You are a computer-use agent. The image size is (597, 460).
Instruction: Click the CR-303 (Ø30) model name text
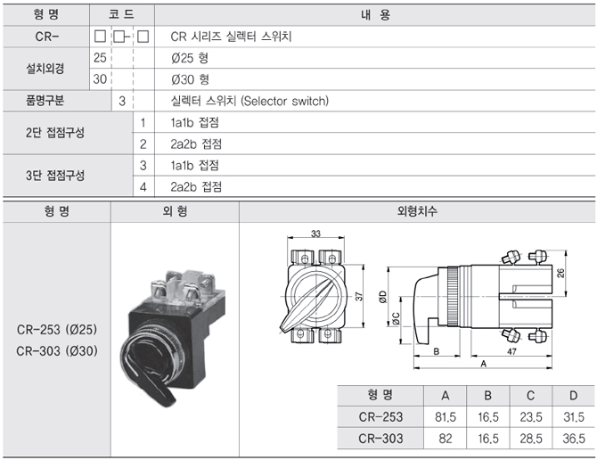point(56,349)
